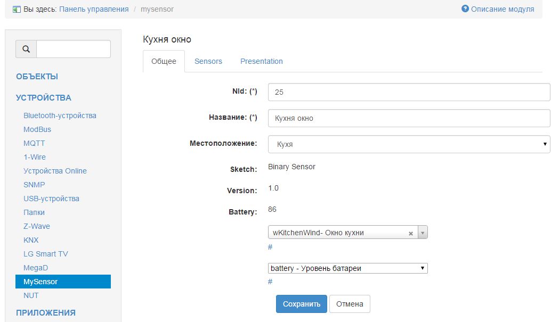This screenshot has width=551, height=322.
Task: Click the NId input field
Action: (408, 92)
